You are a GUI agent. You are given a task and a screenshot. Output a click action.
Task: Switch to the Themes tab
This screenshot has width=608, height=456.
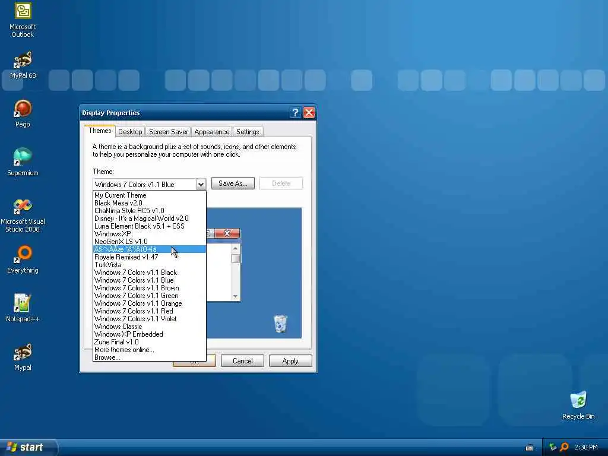point(100,131)
